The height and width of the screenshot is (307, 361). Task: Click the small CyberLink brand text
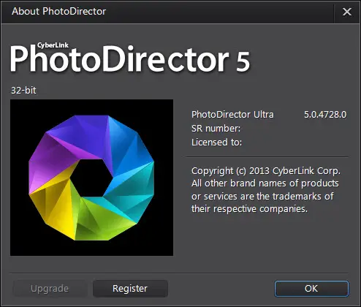(x=53, y=45)
